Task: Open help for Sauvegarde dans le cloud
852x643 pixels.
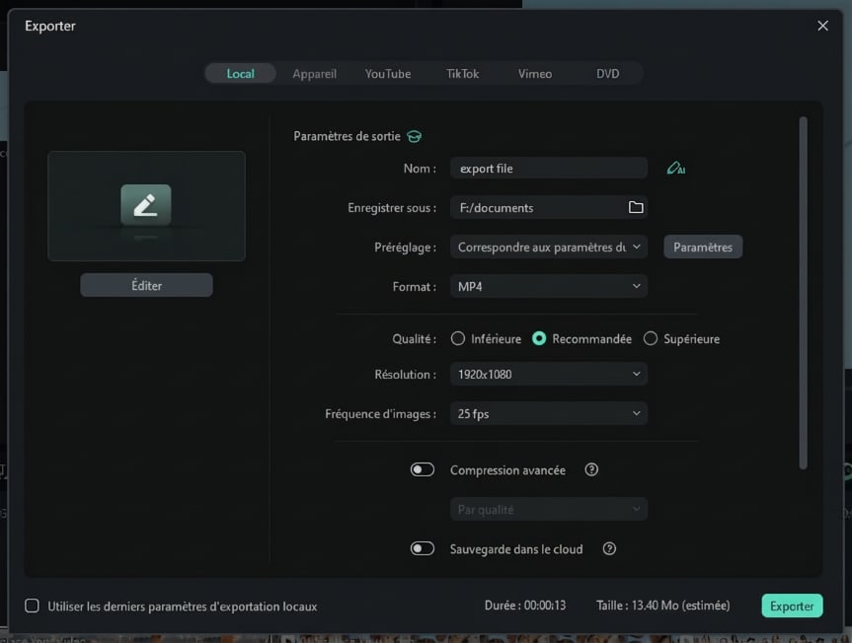Action: (x=609, y=548)
